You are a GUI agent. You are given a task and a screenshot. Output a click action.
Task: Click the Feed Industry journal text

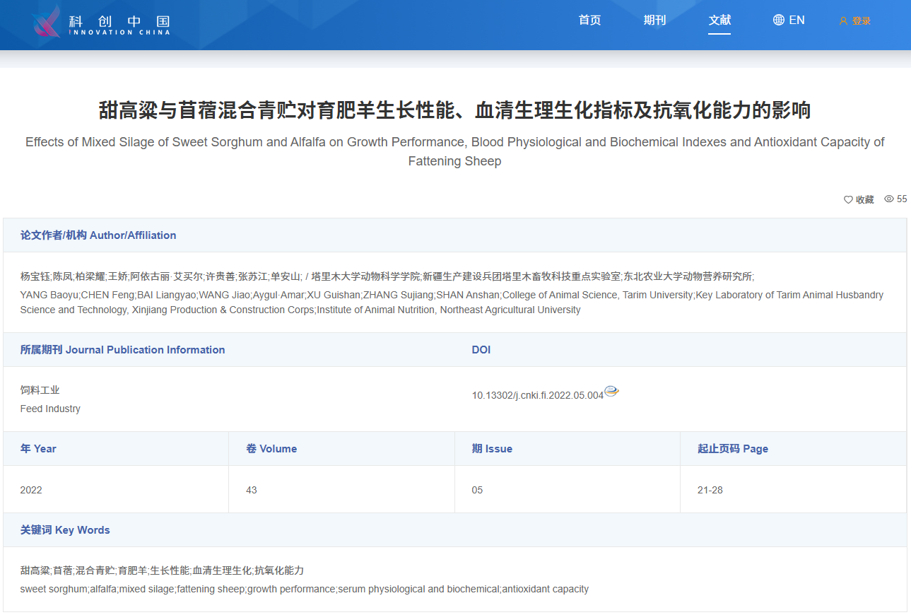click(x=50, y=409)
